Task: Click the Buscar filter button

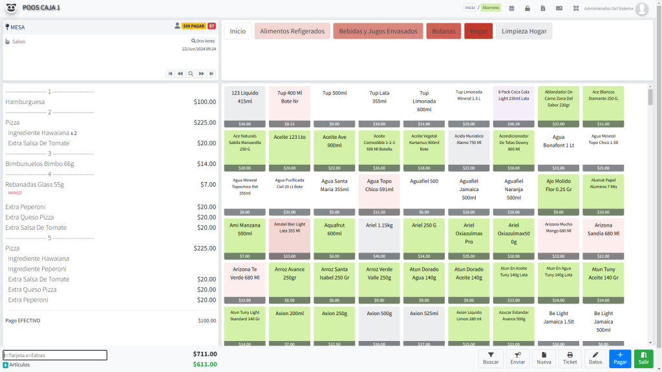Action: [491, 358]
